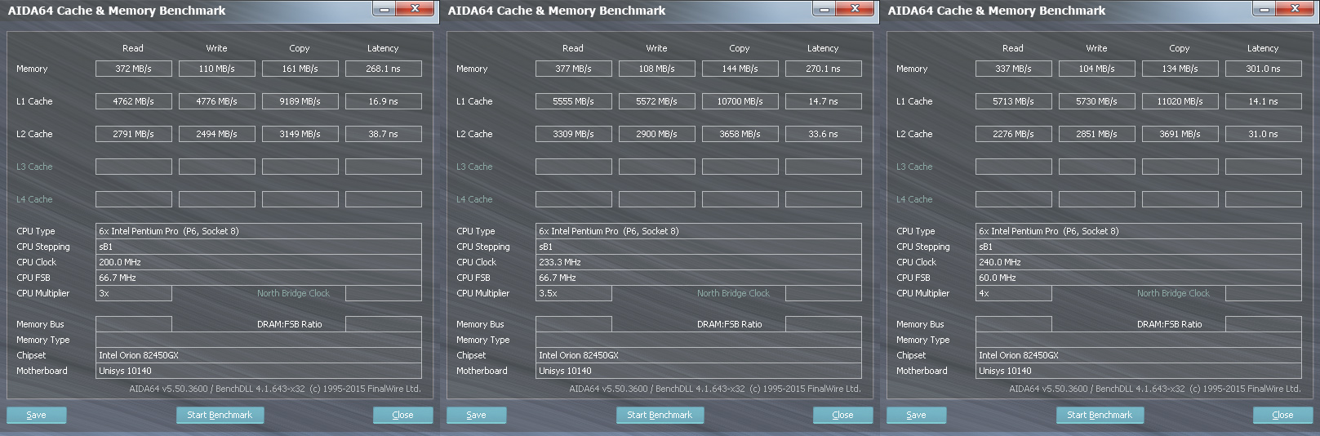The image size is (1320, 436).
Task: Save results in the 240.0 MHz benchmark window
Action: (917, 415)
